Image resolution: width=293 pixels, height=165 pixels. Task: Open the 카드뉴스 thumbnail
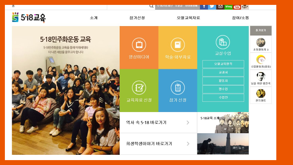[223, 144]
